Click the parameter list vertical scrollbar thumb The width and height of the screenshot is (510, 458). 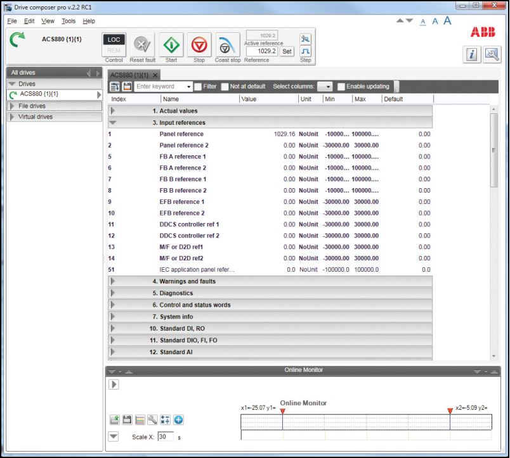pos(494,150)
